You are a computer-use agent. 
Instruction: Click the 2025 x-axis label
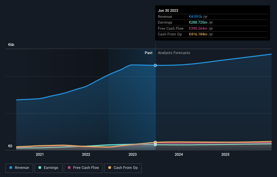coord(225,155)
